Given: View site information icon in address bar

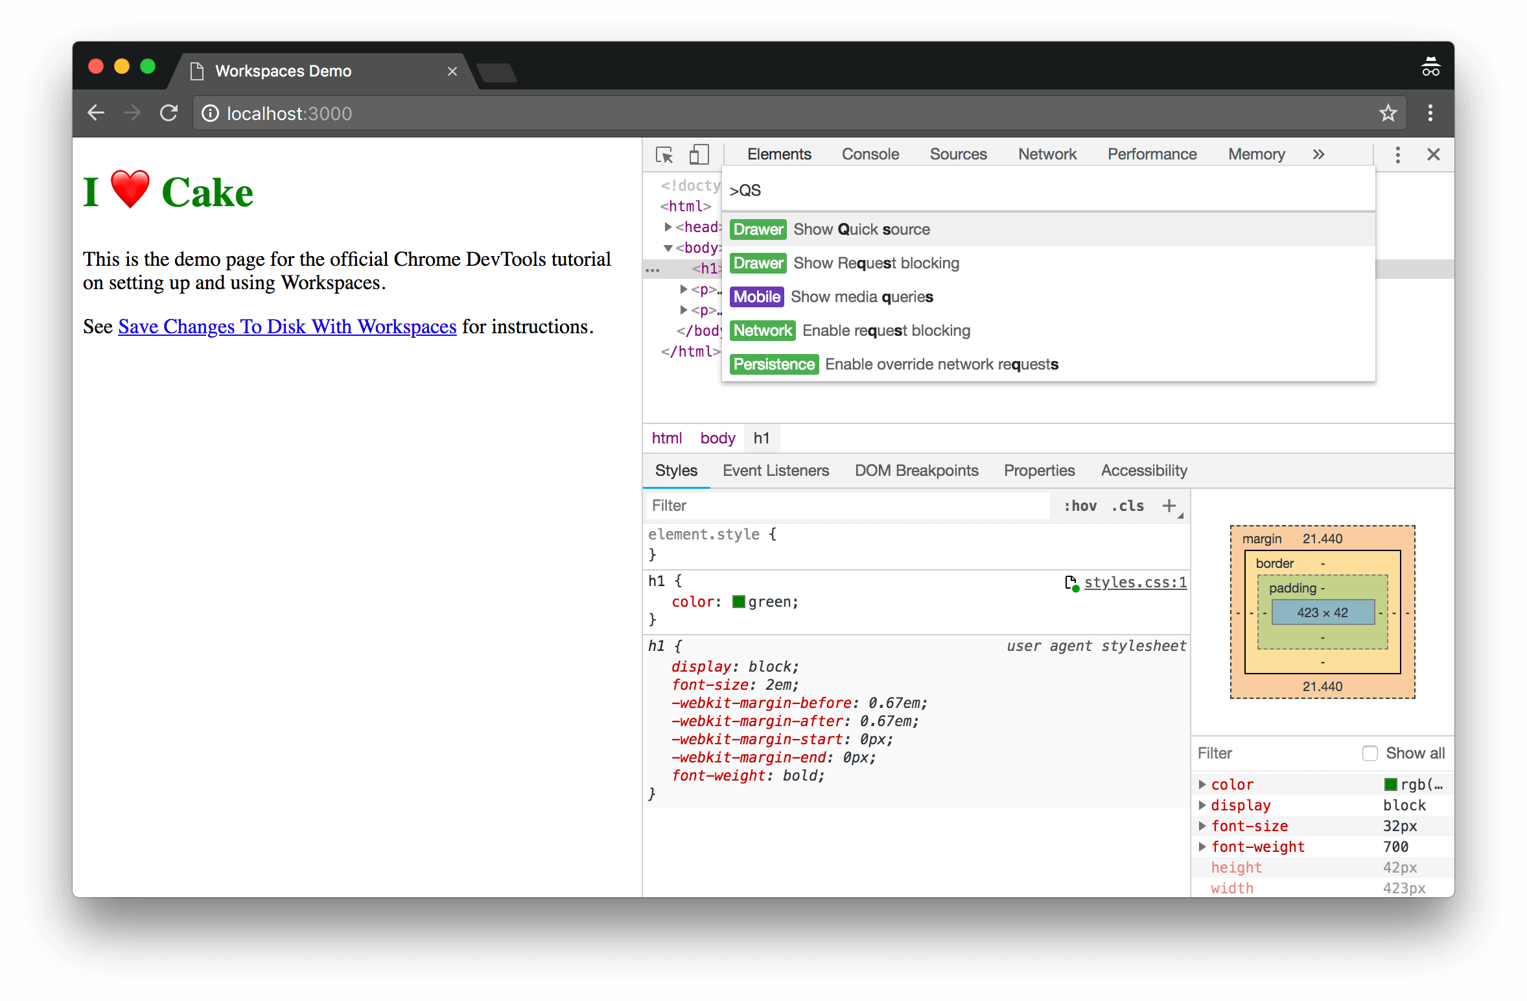Looking at the screenshot, I should (x=210, y=113).
